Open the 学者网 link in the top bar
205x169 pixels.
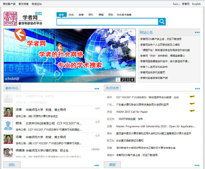pos(186,4)
